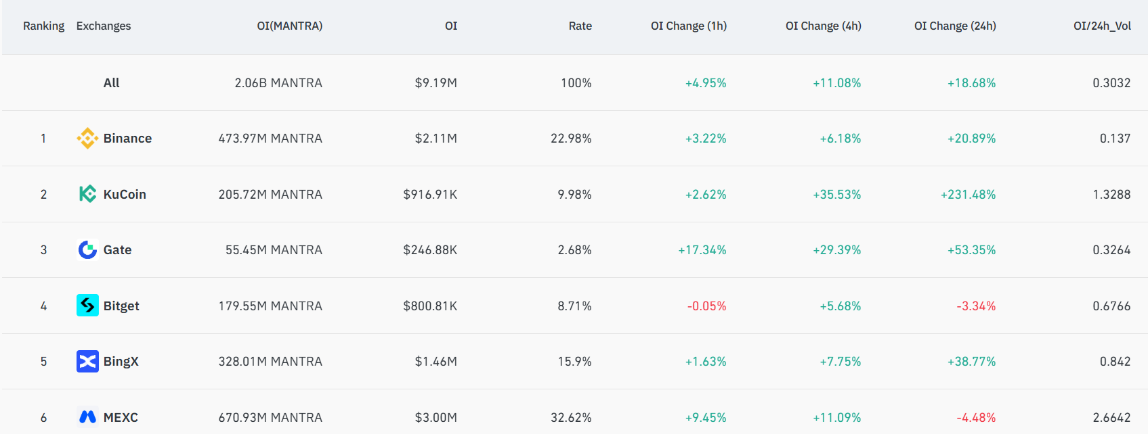The height and width of the screenshot is (434, 1148).
Task: Click the -3.34% Bitget 24h change
Action: pos(976,306)
